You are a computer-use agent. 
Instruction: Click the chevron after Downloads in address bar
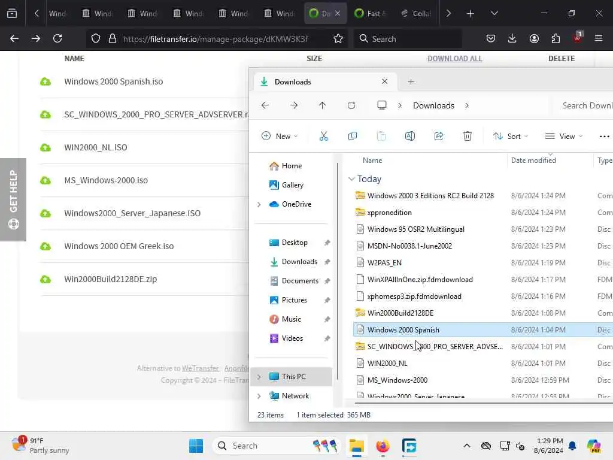pos(467,105)
